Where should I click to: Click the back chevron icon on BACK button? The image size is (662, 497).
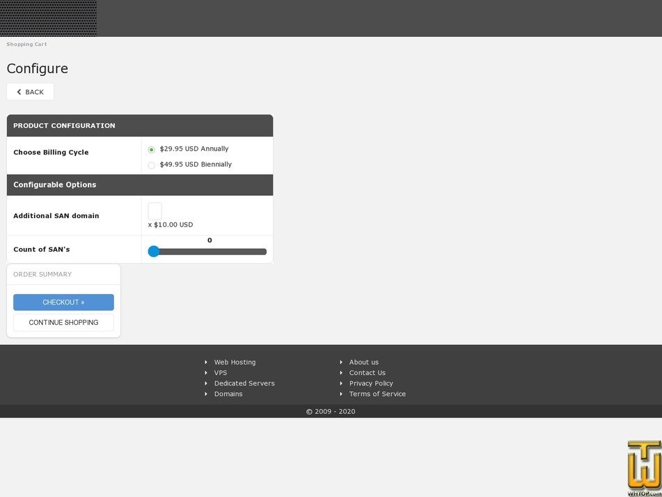pos(19,91)
